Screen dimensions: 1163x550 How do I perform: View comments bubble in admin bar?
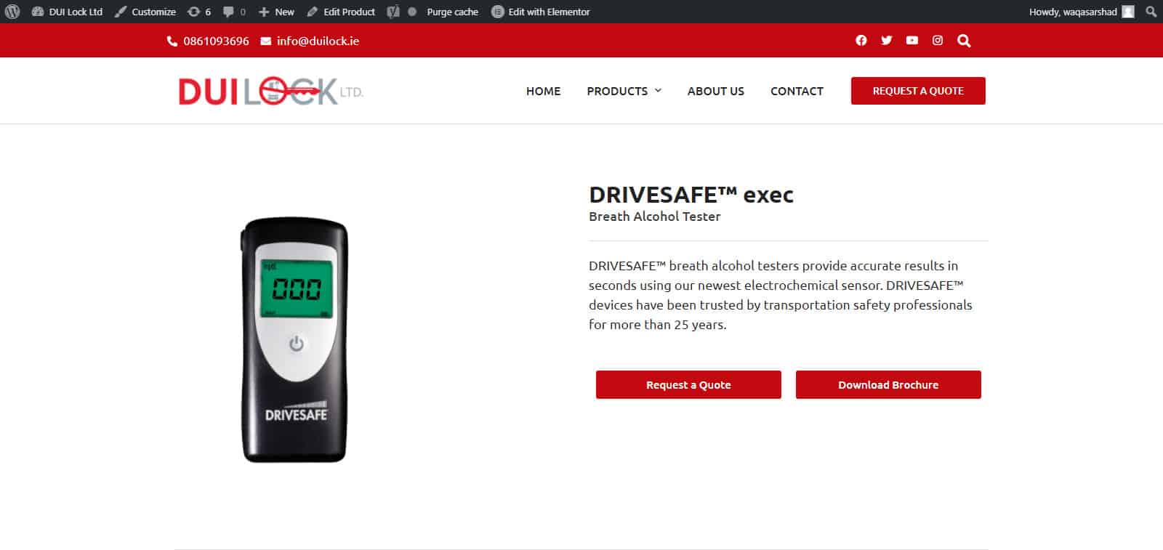234,12
